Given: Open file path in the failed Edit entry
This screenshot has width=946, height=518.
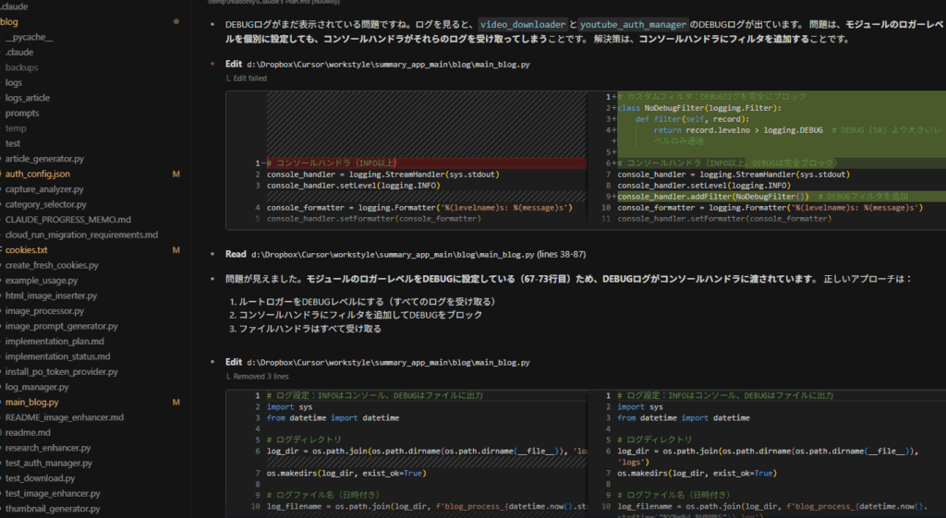Looking at the screenshot, I should click(x=389, y=65).
